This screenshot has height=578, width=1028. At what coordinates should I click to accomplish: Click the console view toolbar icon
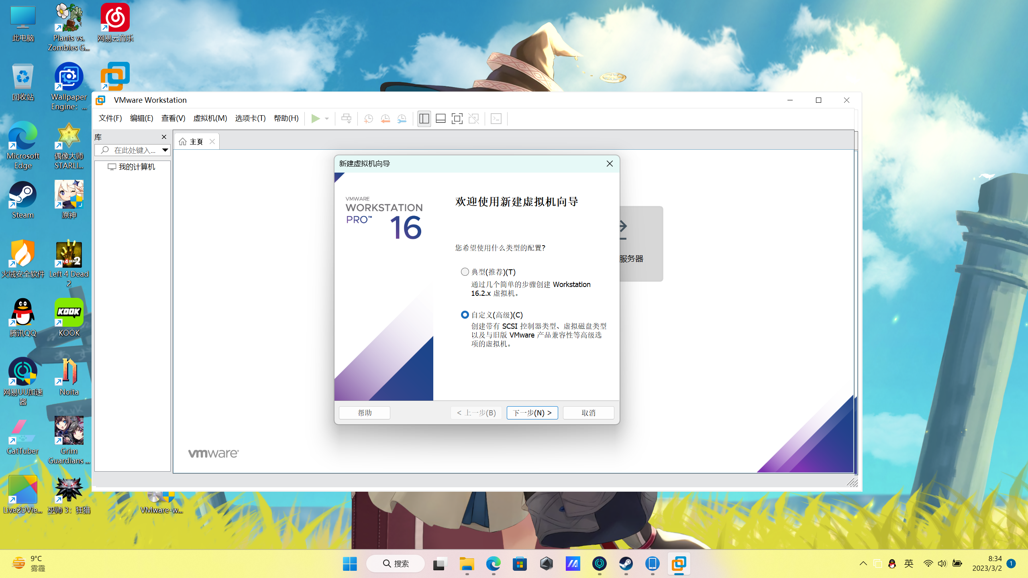pos(496,118)
